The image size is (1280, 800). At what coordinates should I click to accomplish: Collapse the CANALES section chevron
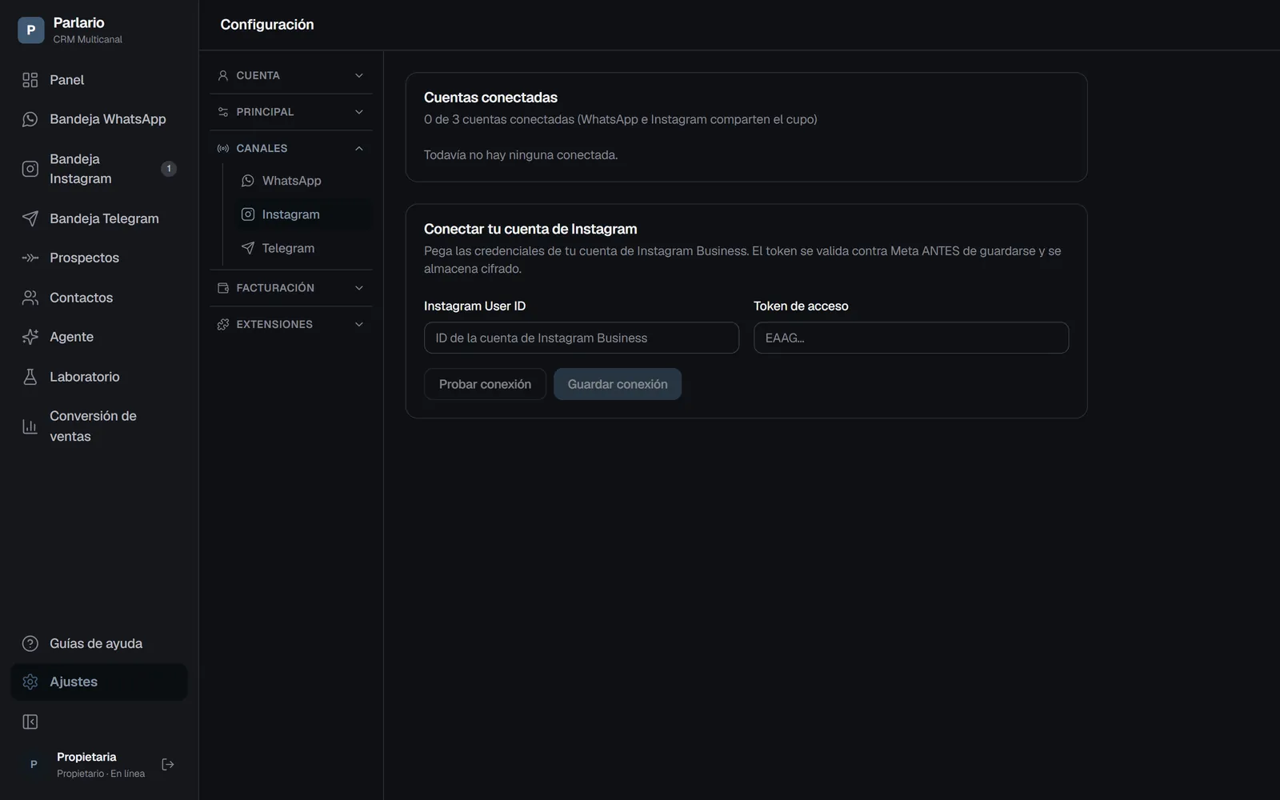pos(359,148)
